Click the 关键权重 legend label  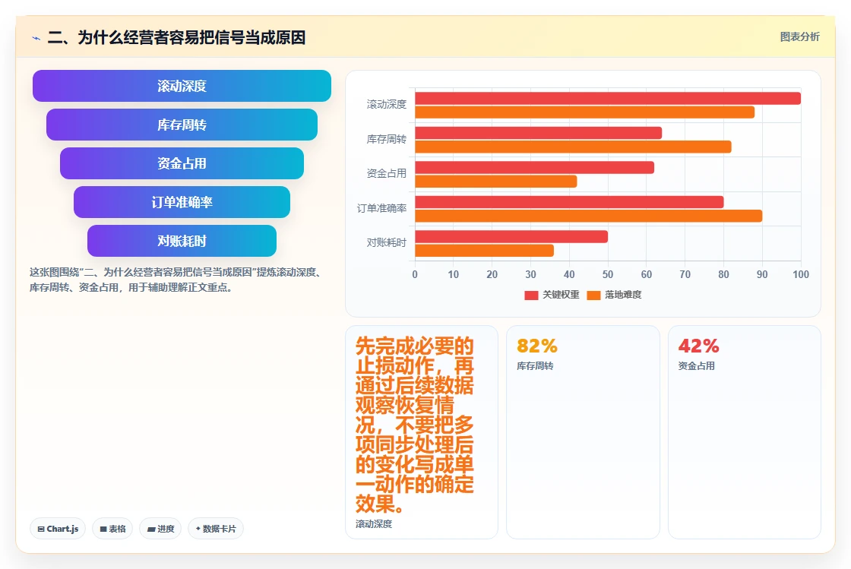click(562, 295)
